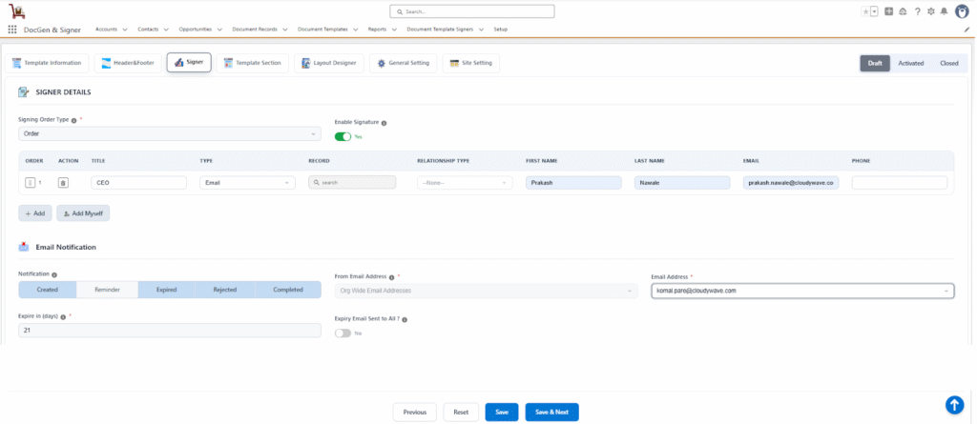This screenshot has width=977, height=424.
Task: Disable the Enable Signature toggle
Action: pyautogui.click(x=343, y=136)
